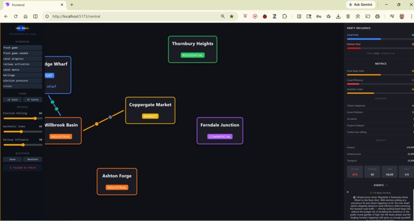Click the grey dot on the orange route
Screen dimensions: 414x221
tap(110, 117)
